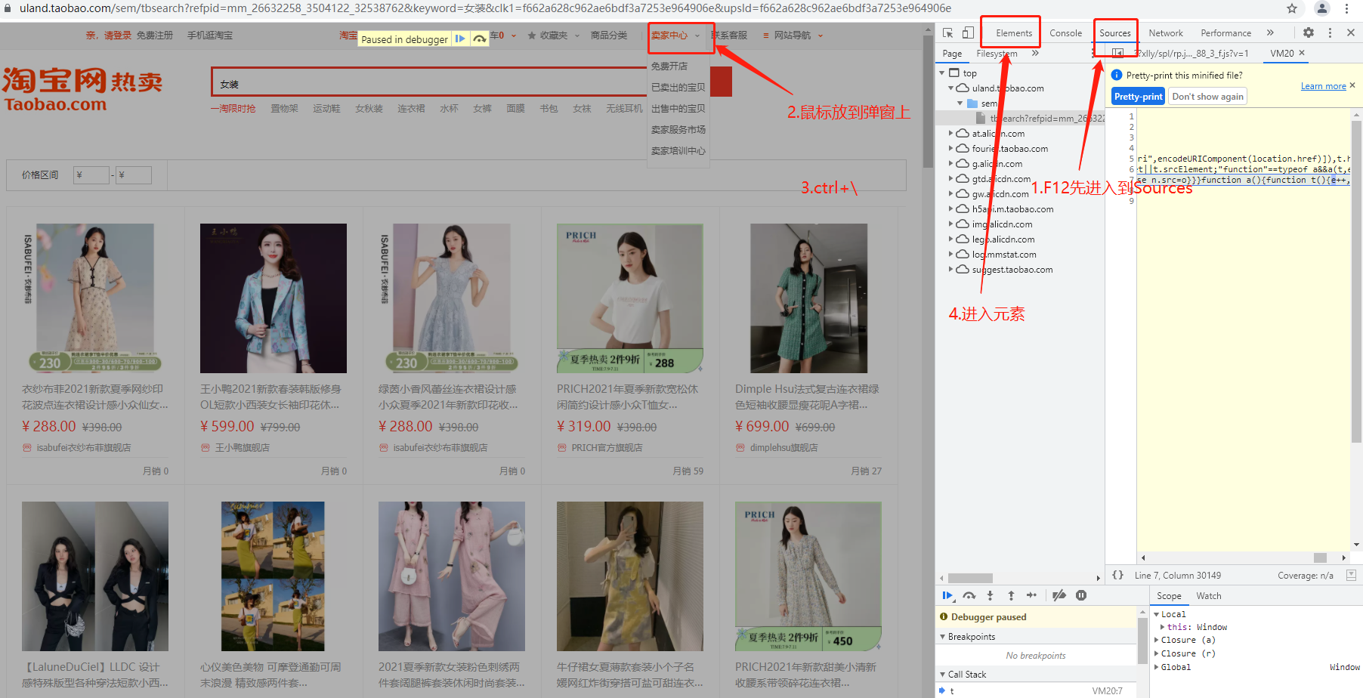Click the 请登录 login link
The image size is (1363, 698).
(118, 36)
